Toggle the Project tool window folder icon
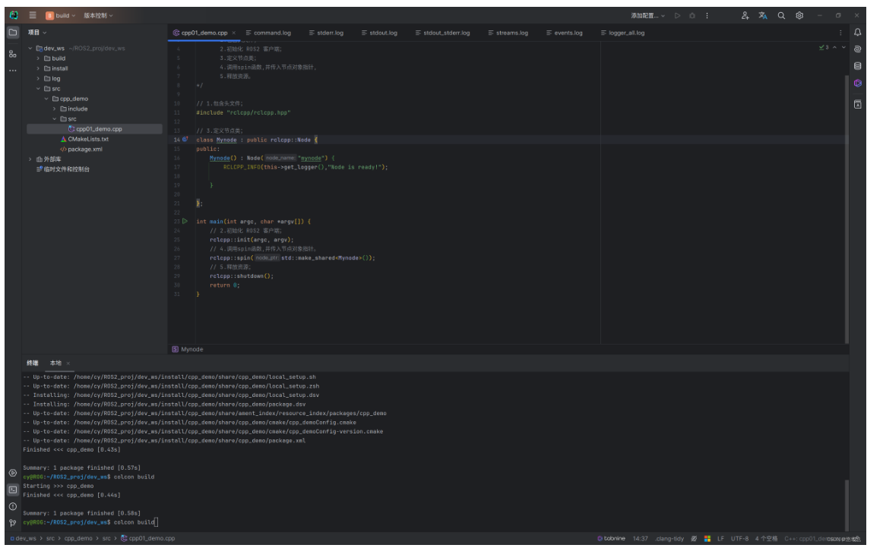This screenshot has width=883, height=548. [13, 33]
